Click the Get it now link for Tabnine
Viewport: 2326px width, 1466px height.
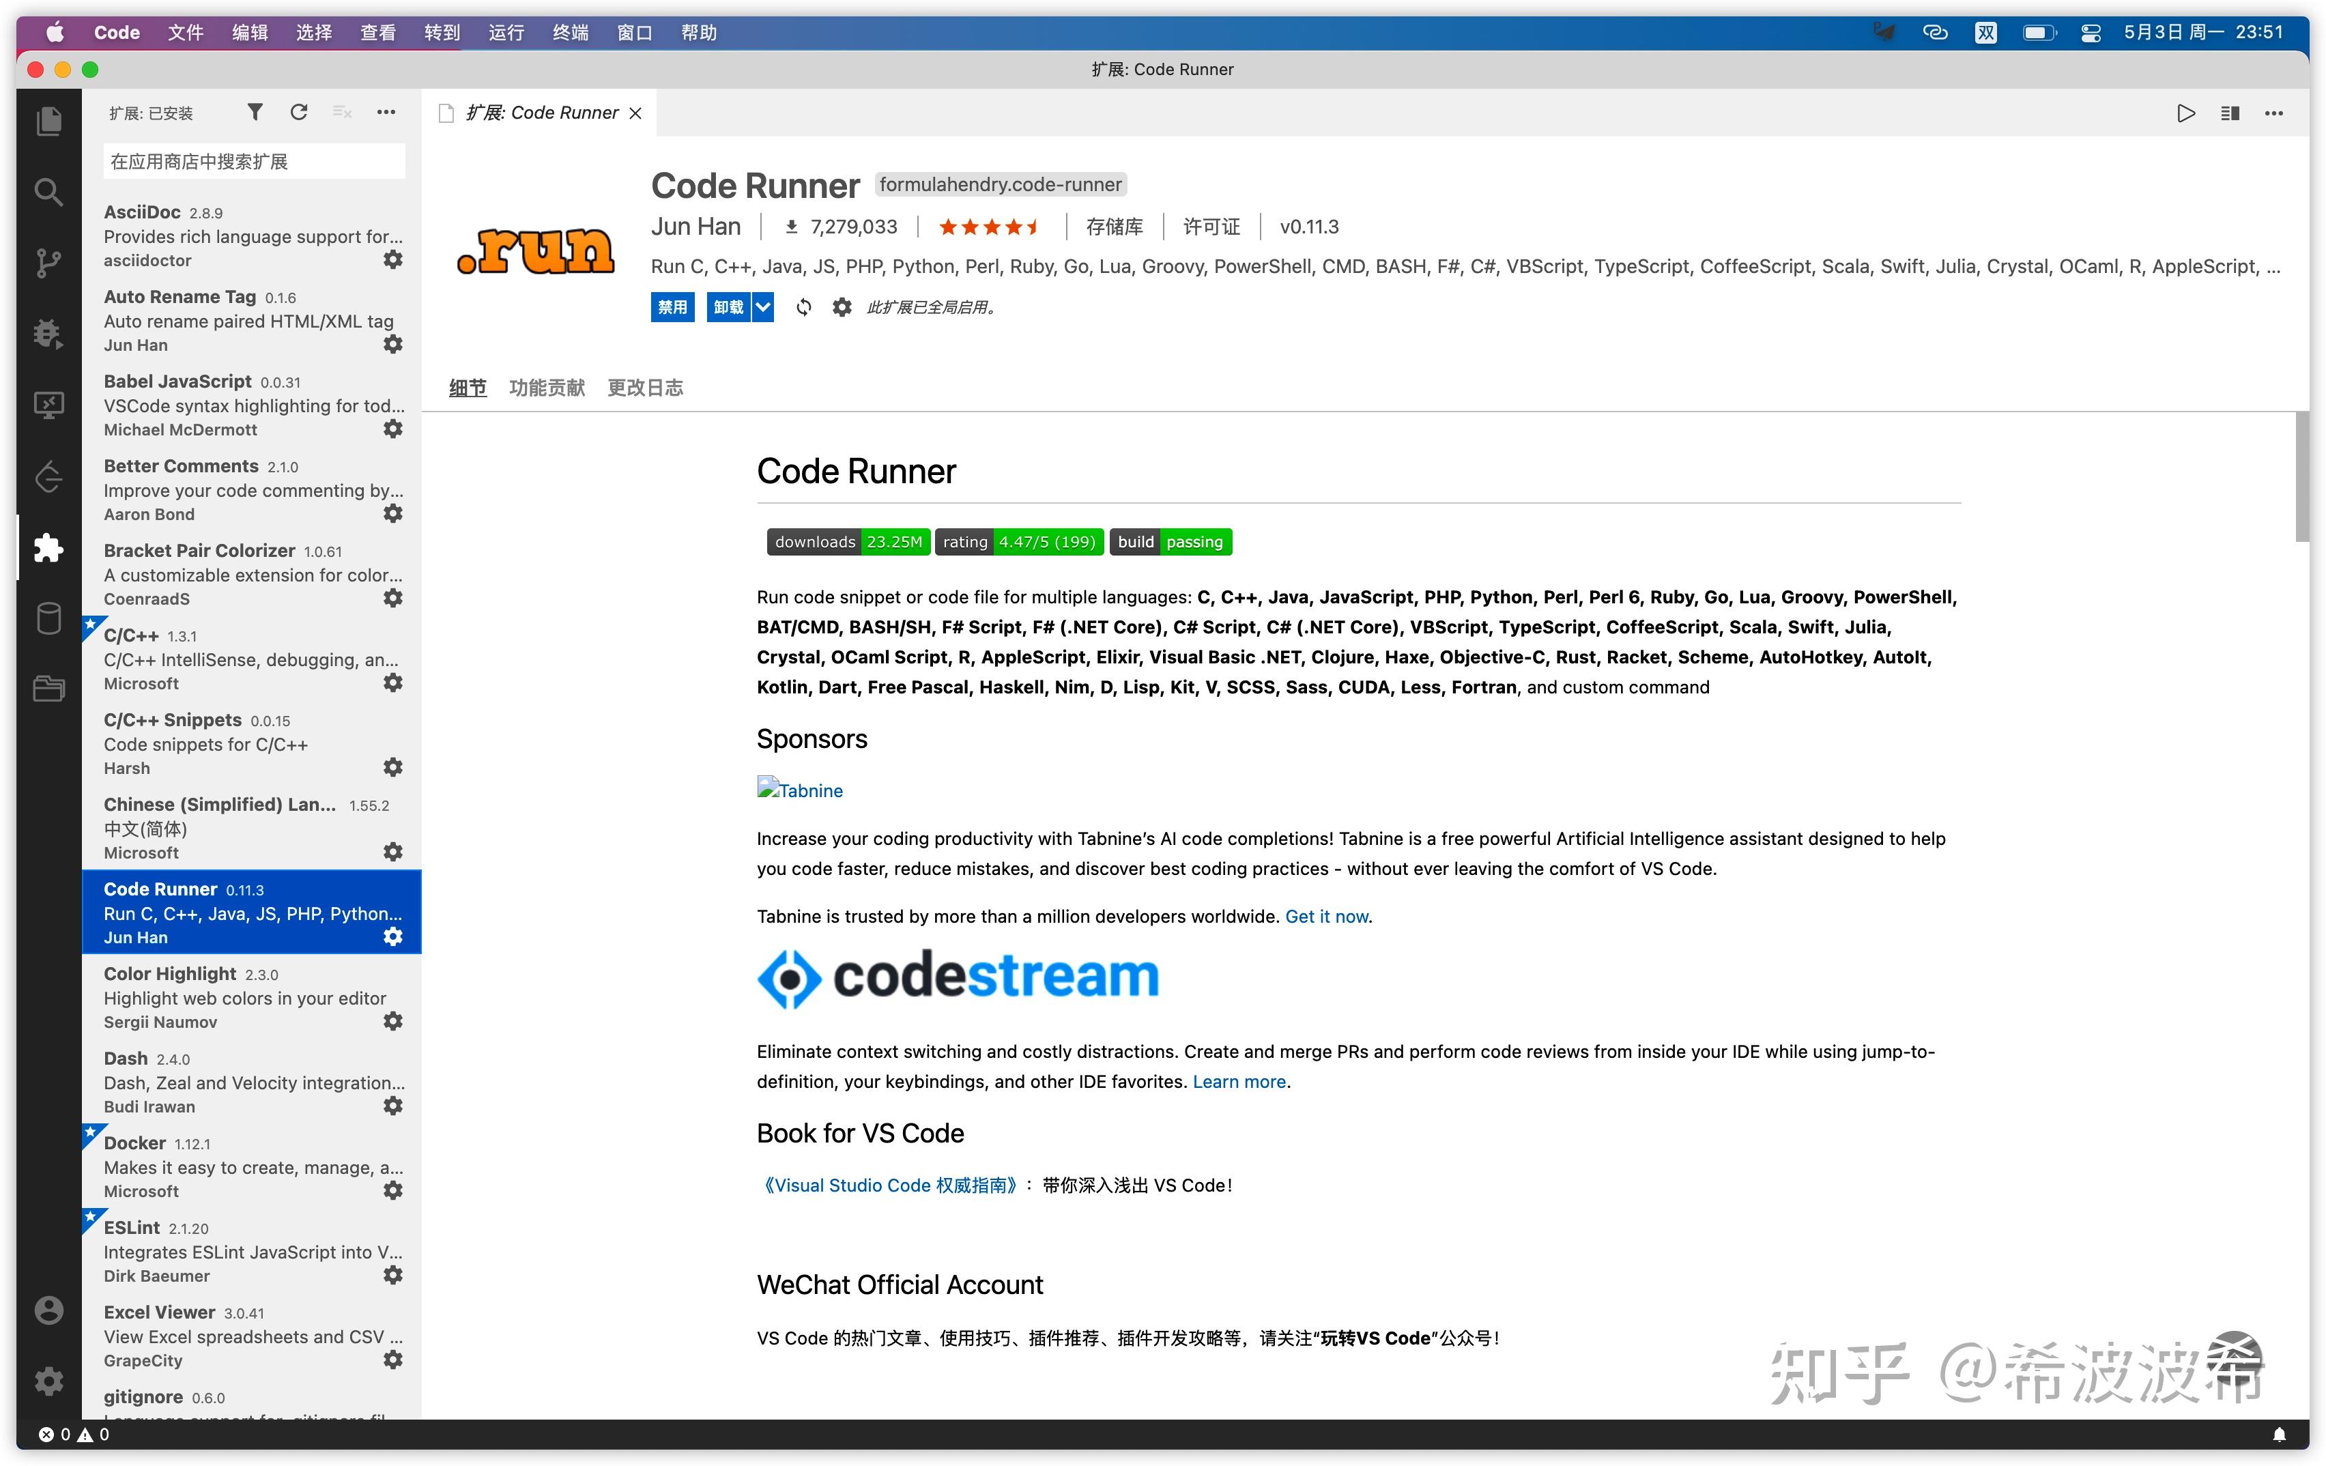coord(1326,915)
